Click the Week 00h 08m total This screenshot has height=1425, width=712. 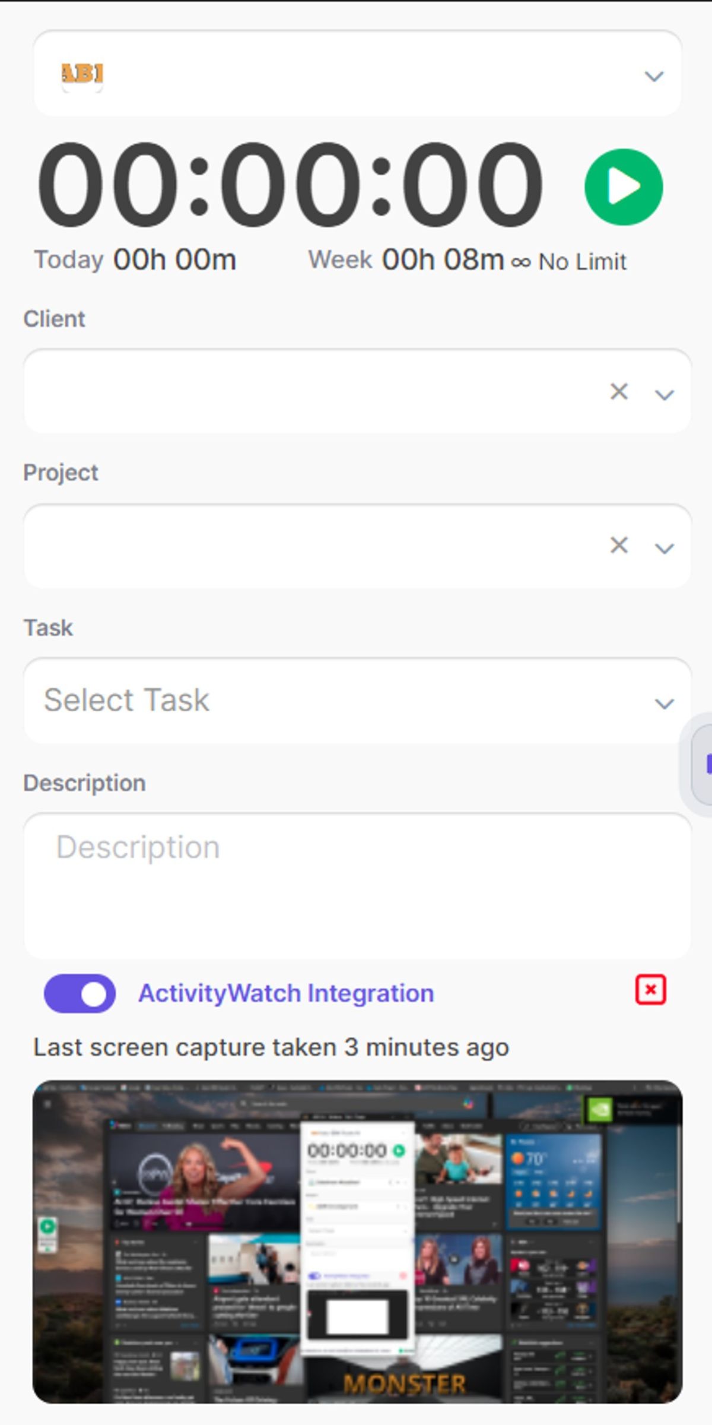[406, 260]
